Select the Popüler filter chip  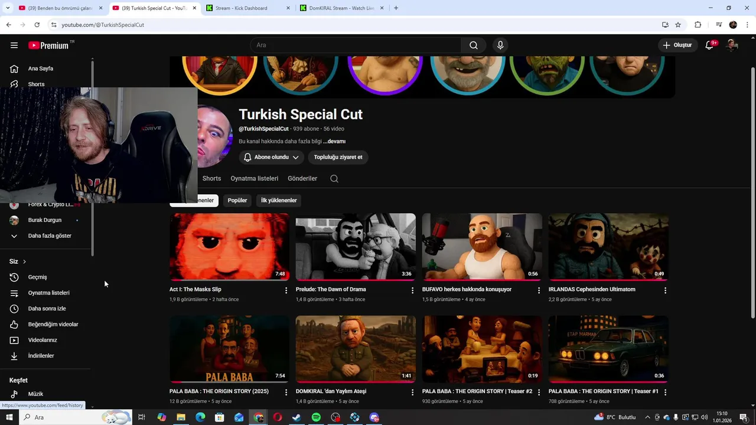click(x=237, y=200)
